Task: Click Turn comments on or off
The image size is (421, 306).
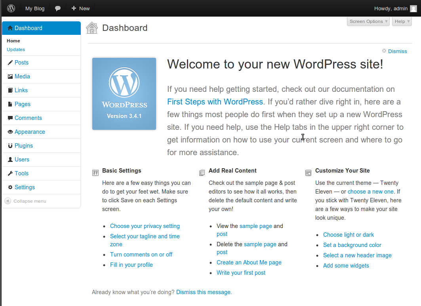Action: [x=141, y=255]
